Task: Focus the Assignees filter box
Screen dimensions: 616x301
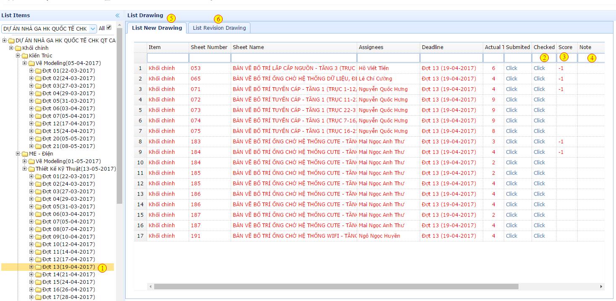Action: pos(388,58)
